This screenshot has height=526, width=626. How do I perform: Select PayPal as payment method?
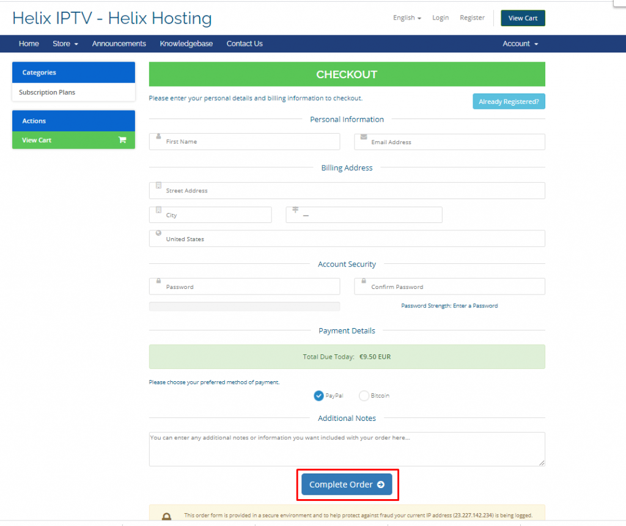pos(319,395)
